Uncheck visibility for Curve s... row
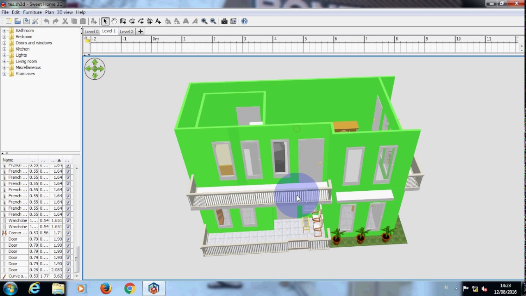526x296 pixels. [x=68, y=276]
